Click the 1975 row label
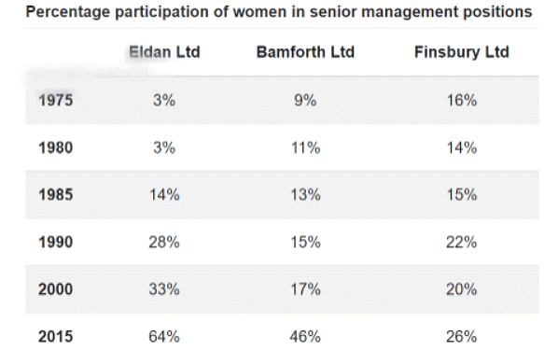Image resolution: width=544 pixels, height=350 pixels. click(55, 100)
